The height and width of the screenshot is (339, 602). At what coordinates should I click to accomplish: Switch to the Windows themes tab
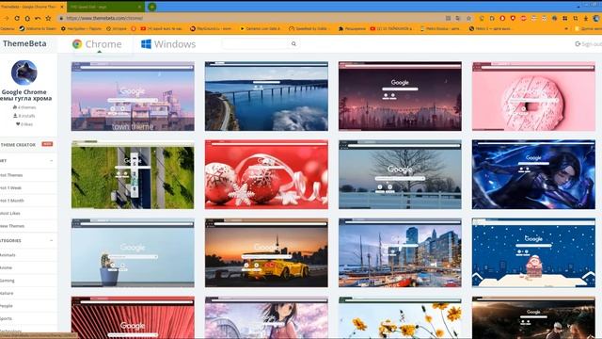168,44
